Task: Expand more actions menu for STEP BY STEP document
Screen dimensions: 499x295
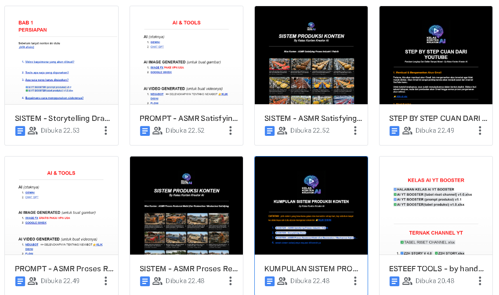Action: [x=480, y=131]
